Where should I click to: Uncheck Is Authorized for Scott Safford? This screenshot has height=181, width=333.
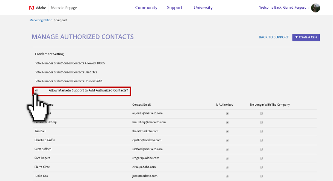click(x=227, y=149)
